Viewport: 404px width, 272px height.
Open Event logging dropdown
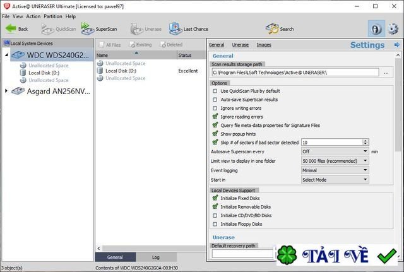pos(335,170)
